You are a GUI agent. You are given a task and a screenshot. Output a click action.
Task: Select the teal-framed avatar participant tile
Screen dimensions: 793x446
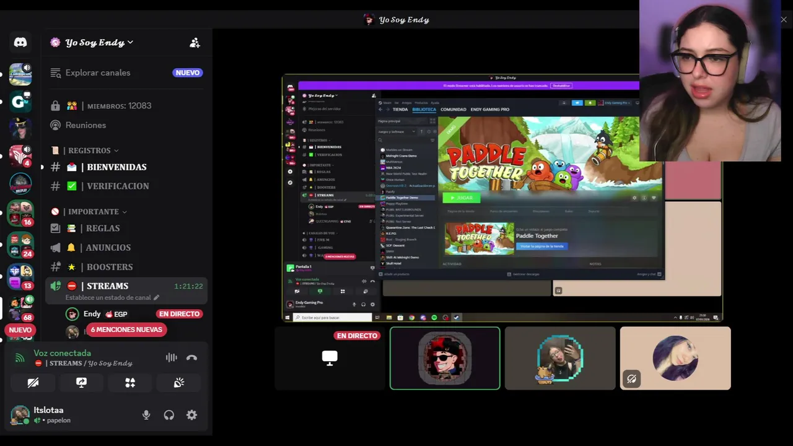coord(560,359)
